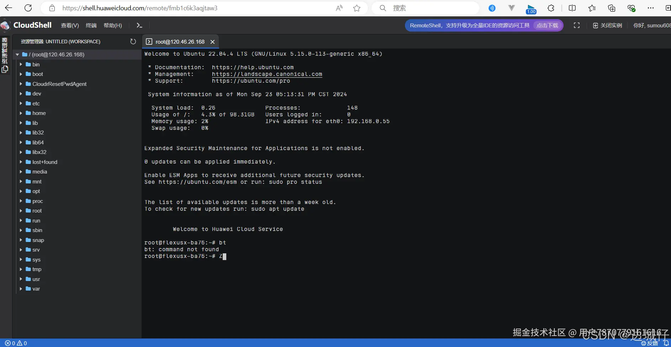
Task: Refresh the resource manager tree
Action: click(133, 42)
